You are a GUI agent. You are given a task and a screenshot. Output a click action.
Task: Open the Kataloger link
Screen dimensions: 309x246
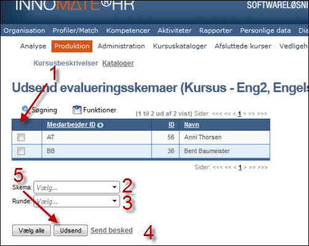(x=118, y=63)
